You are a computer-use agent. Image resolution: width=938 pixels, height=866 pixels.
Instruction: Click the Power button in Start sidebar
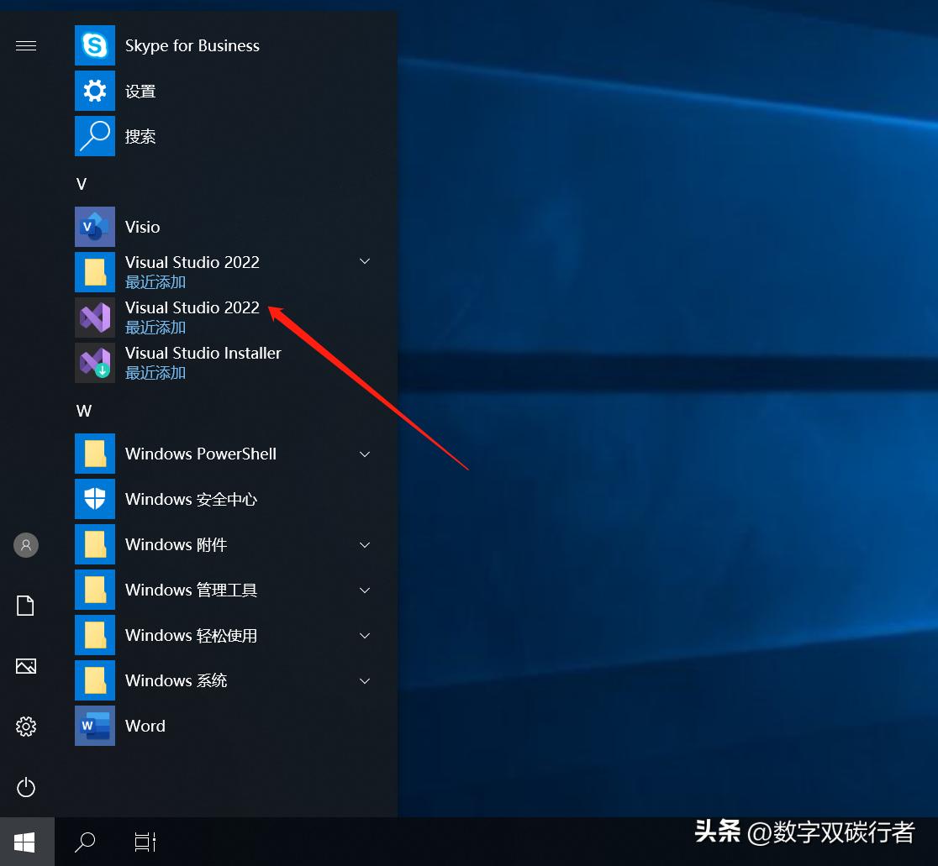click(26, 787)
